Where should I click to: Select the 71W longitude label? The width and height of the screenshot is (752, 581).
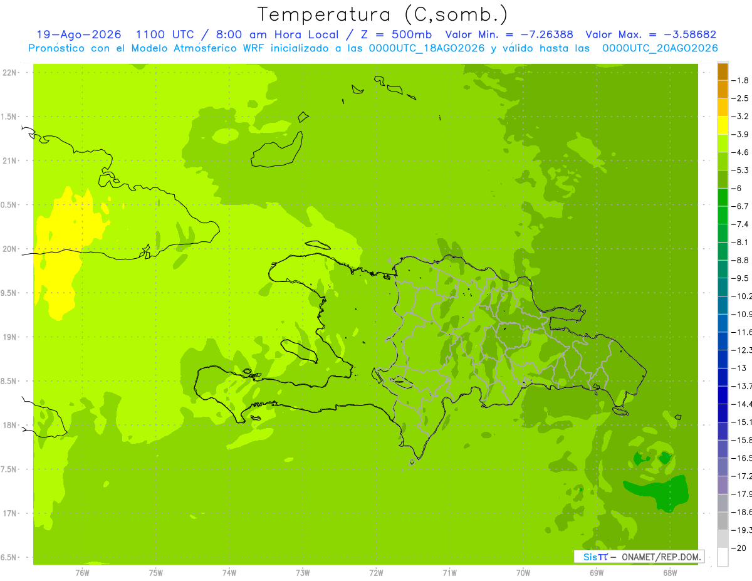coord(449,572)
